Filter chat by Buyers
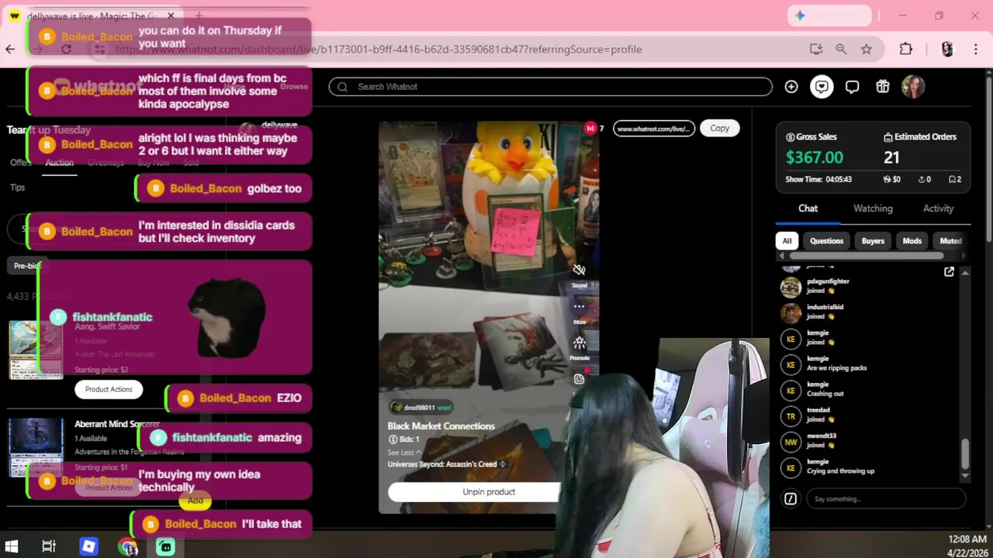This screenshot has height=558, width=993. 873,241
